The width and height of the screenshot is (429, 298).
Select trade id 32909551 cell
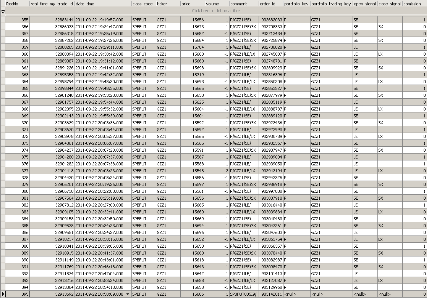(52, 232)
